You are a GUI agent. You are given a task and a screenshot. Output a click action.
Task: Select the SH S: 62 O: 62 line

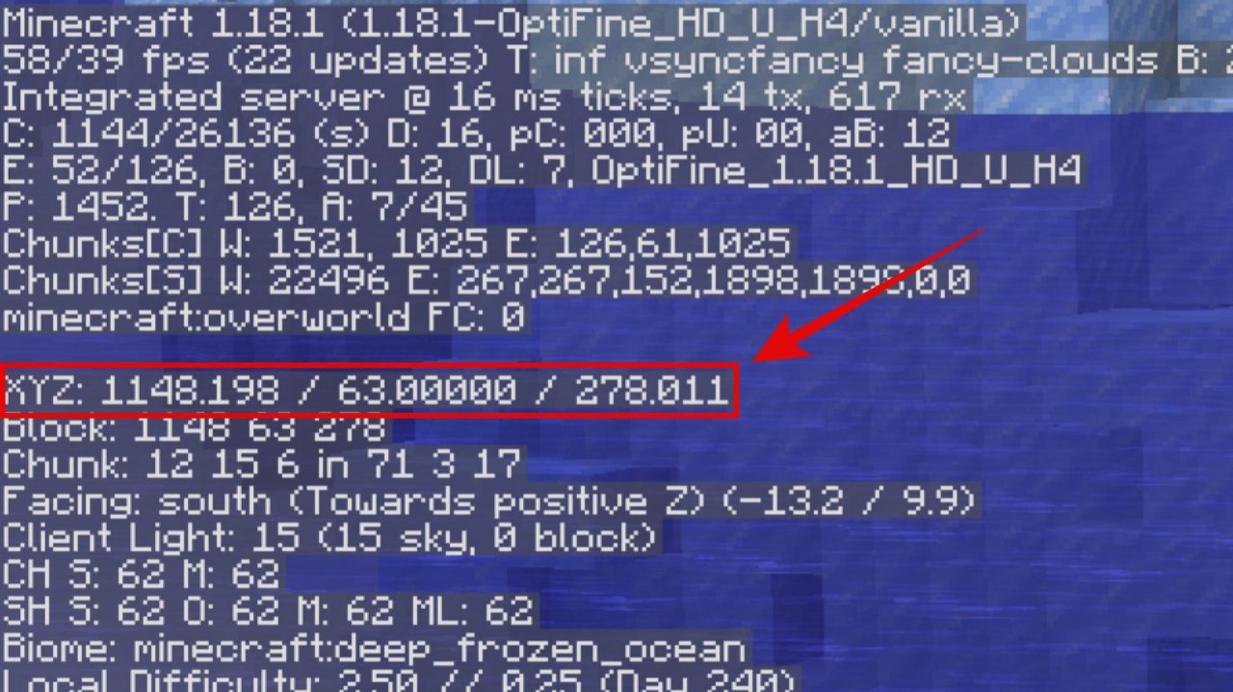[x=267, y=610]
